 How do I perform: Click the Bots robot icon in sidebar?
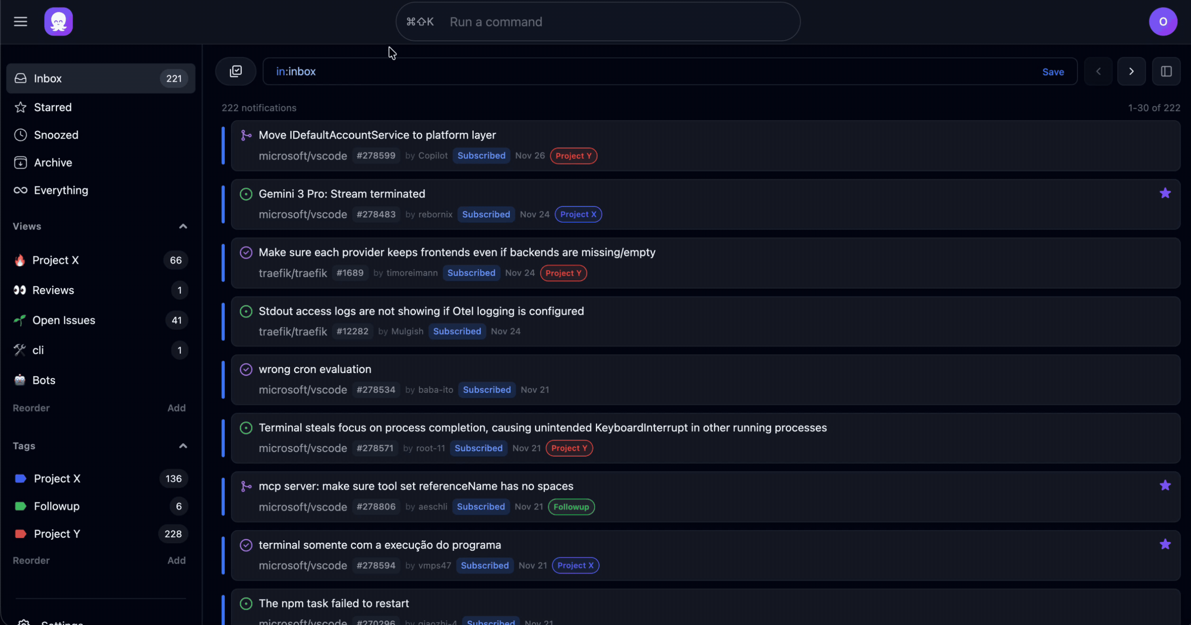coord(20,379)
